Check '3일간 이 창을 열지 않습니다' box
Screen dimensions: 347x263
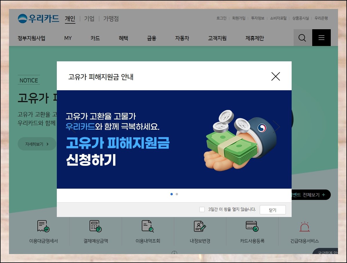(202, 209)
